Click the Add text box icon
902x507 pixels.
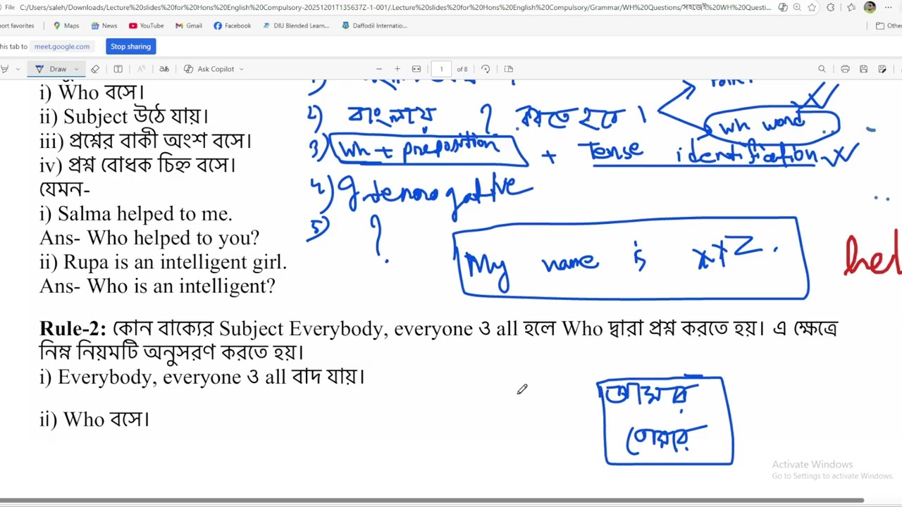(118, 69)
